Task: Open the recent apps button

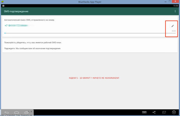Action: [x=26, y=112]
